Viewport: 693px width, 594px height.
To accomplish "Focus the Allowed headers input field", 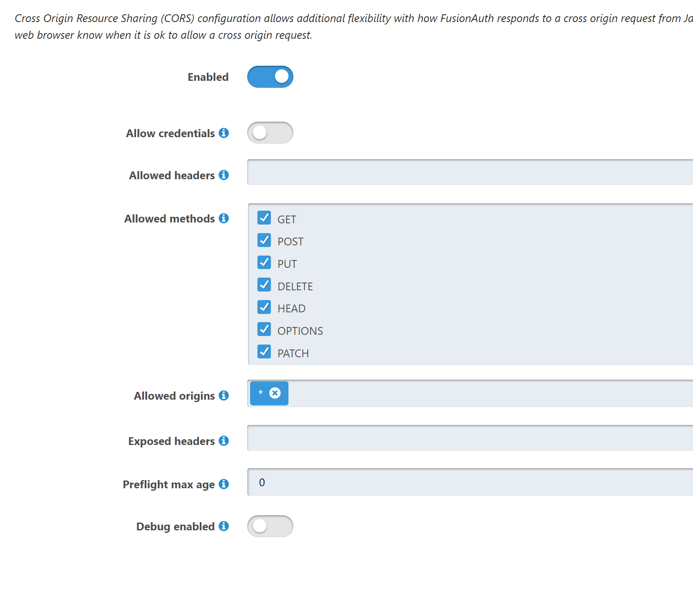I will click(470, 172).
